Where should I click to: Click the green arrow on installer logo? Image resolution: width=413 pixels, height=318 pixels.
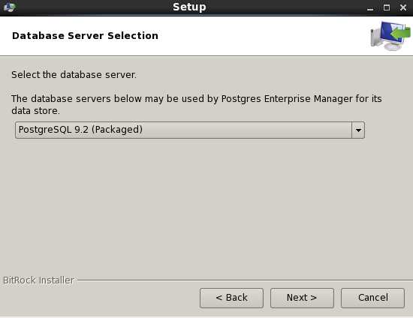(x=401, y=34)
